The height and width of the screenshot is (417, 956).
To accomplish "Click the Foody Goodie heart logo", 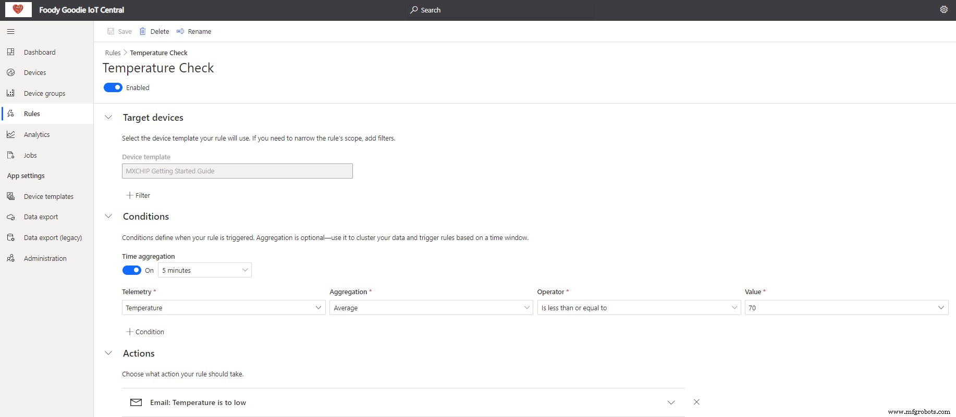I will [x=18, y=9].
